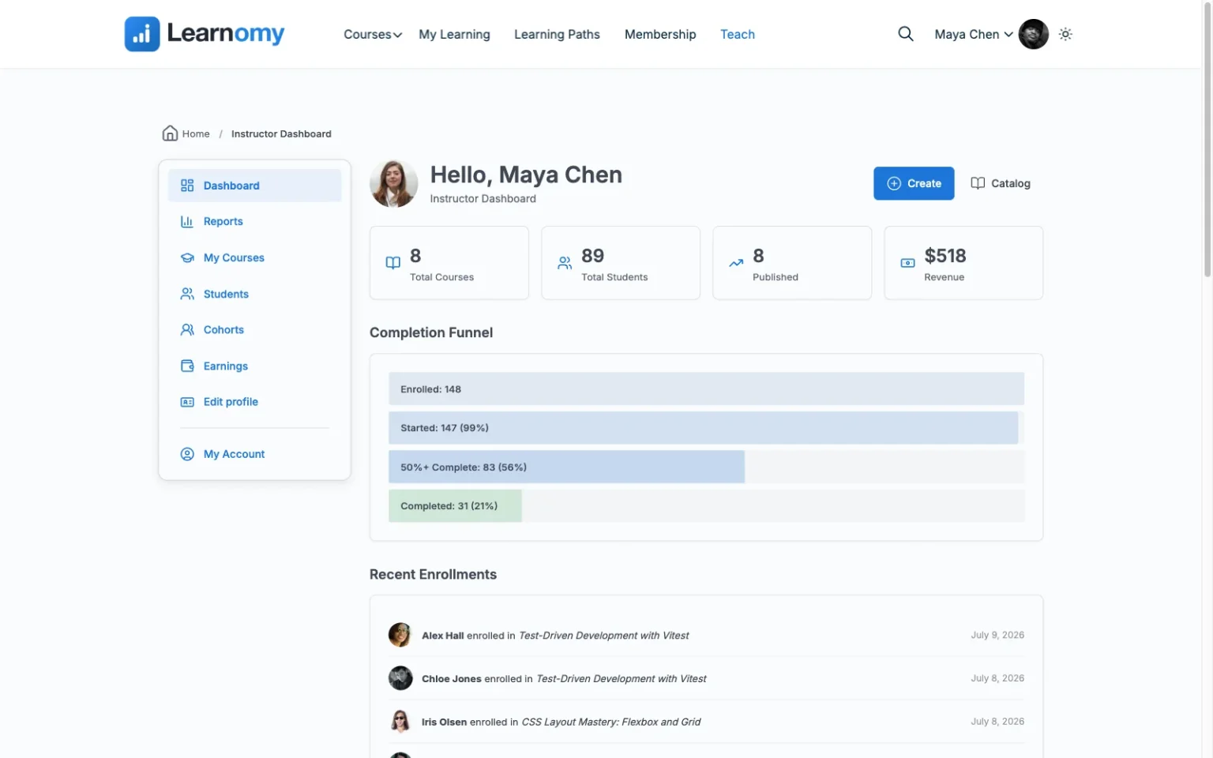Screen dimensions: 1213x758
Task: Click Alex Hall's avatar in enrollments
Action: pyautogui.click(x=400, y=635)
